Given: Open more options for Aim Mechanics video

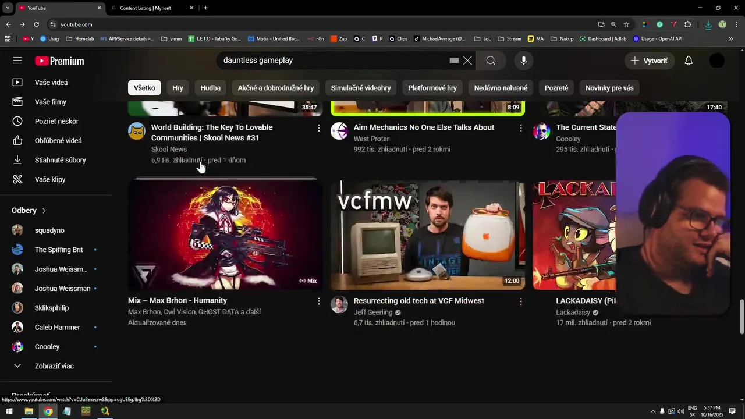Looking at the screenshot, I should pyautogui.click(x=521, y=128).
